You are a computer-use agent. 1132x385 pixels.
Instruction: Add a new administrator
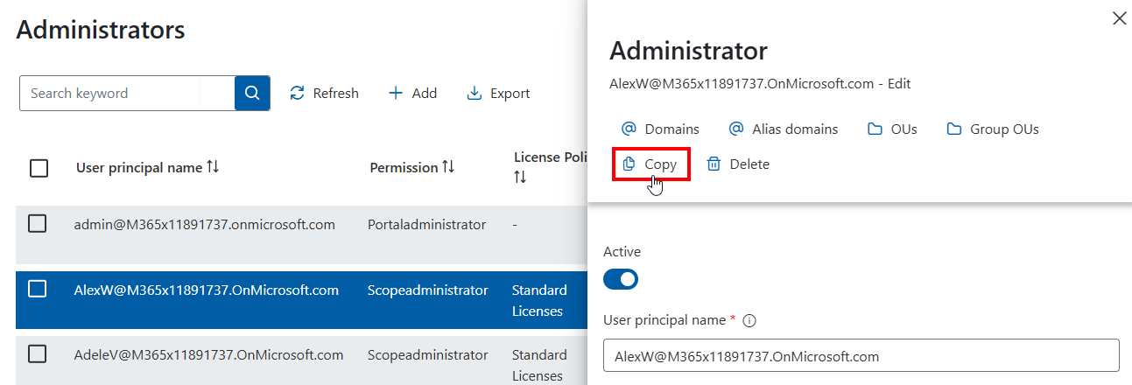click(412, 94)
